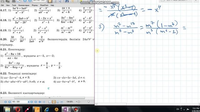Click the 165 / 200 page field
Image resolution: width=200 pixels, height=112 pixels.
(x=19, y=102)
